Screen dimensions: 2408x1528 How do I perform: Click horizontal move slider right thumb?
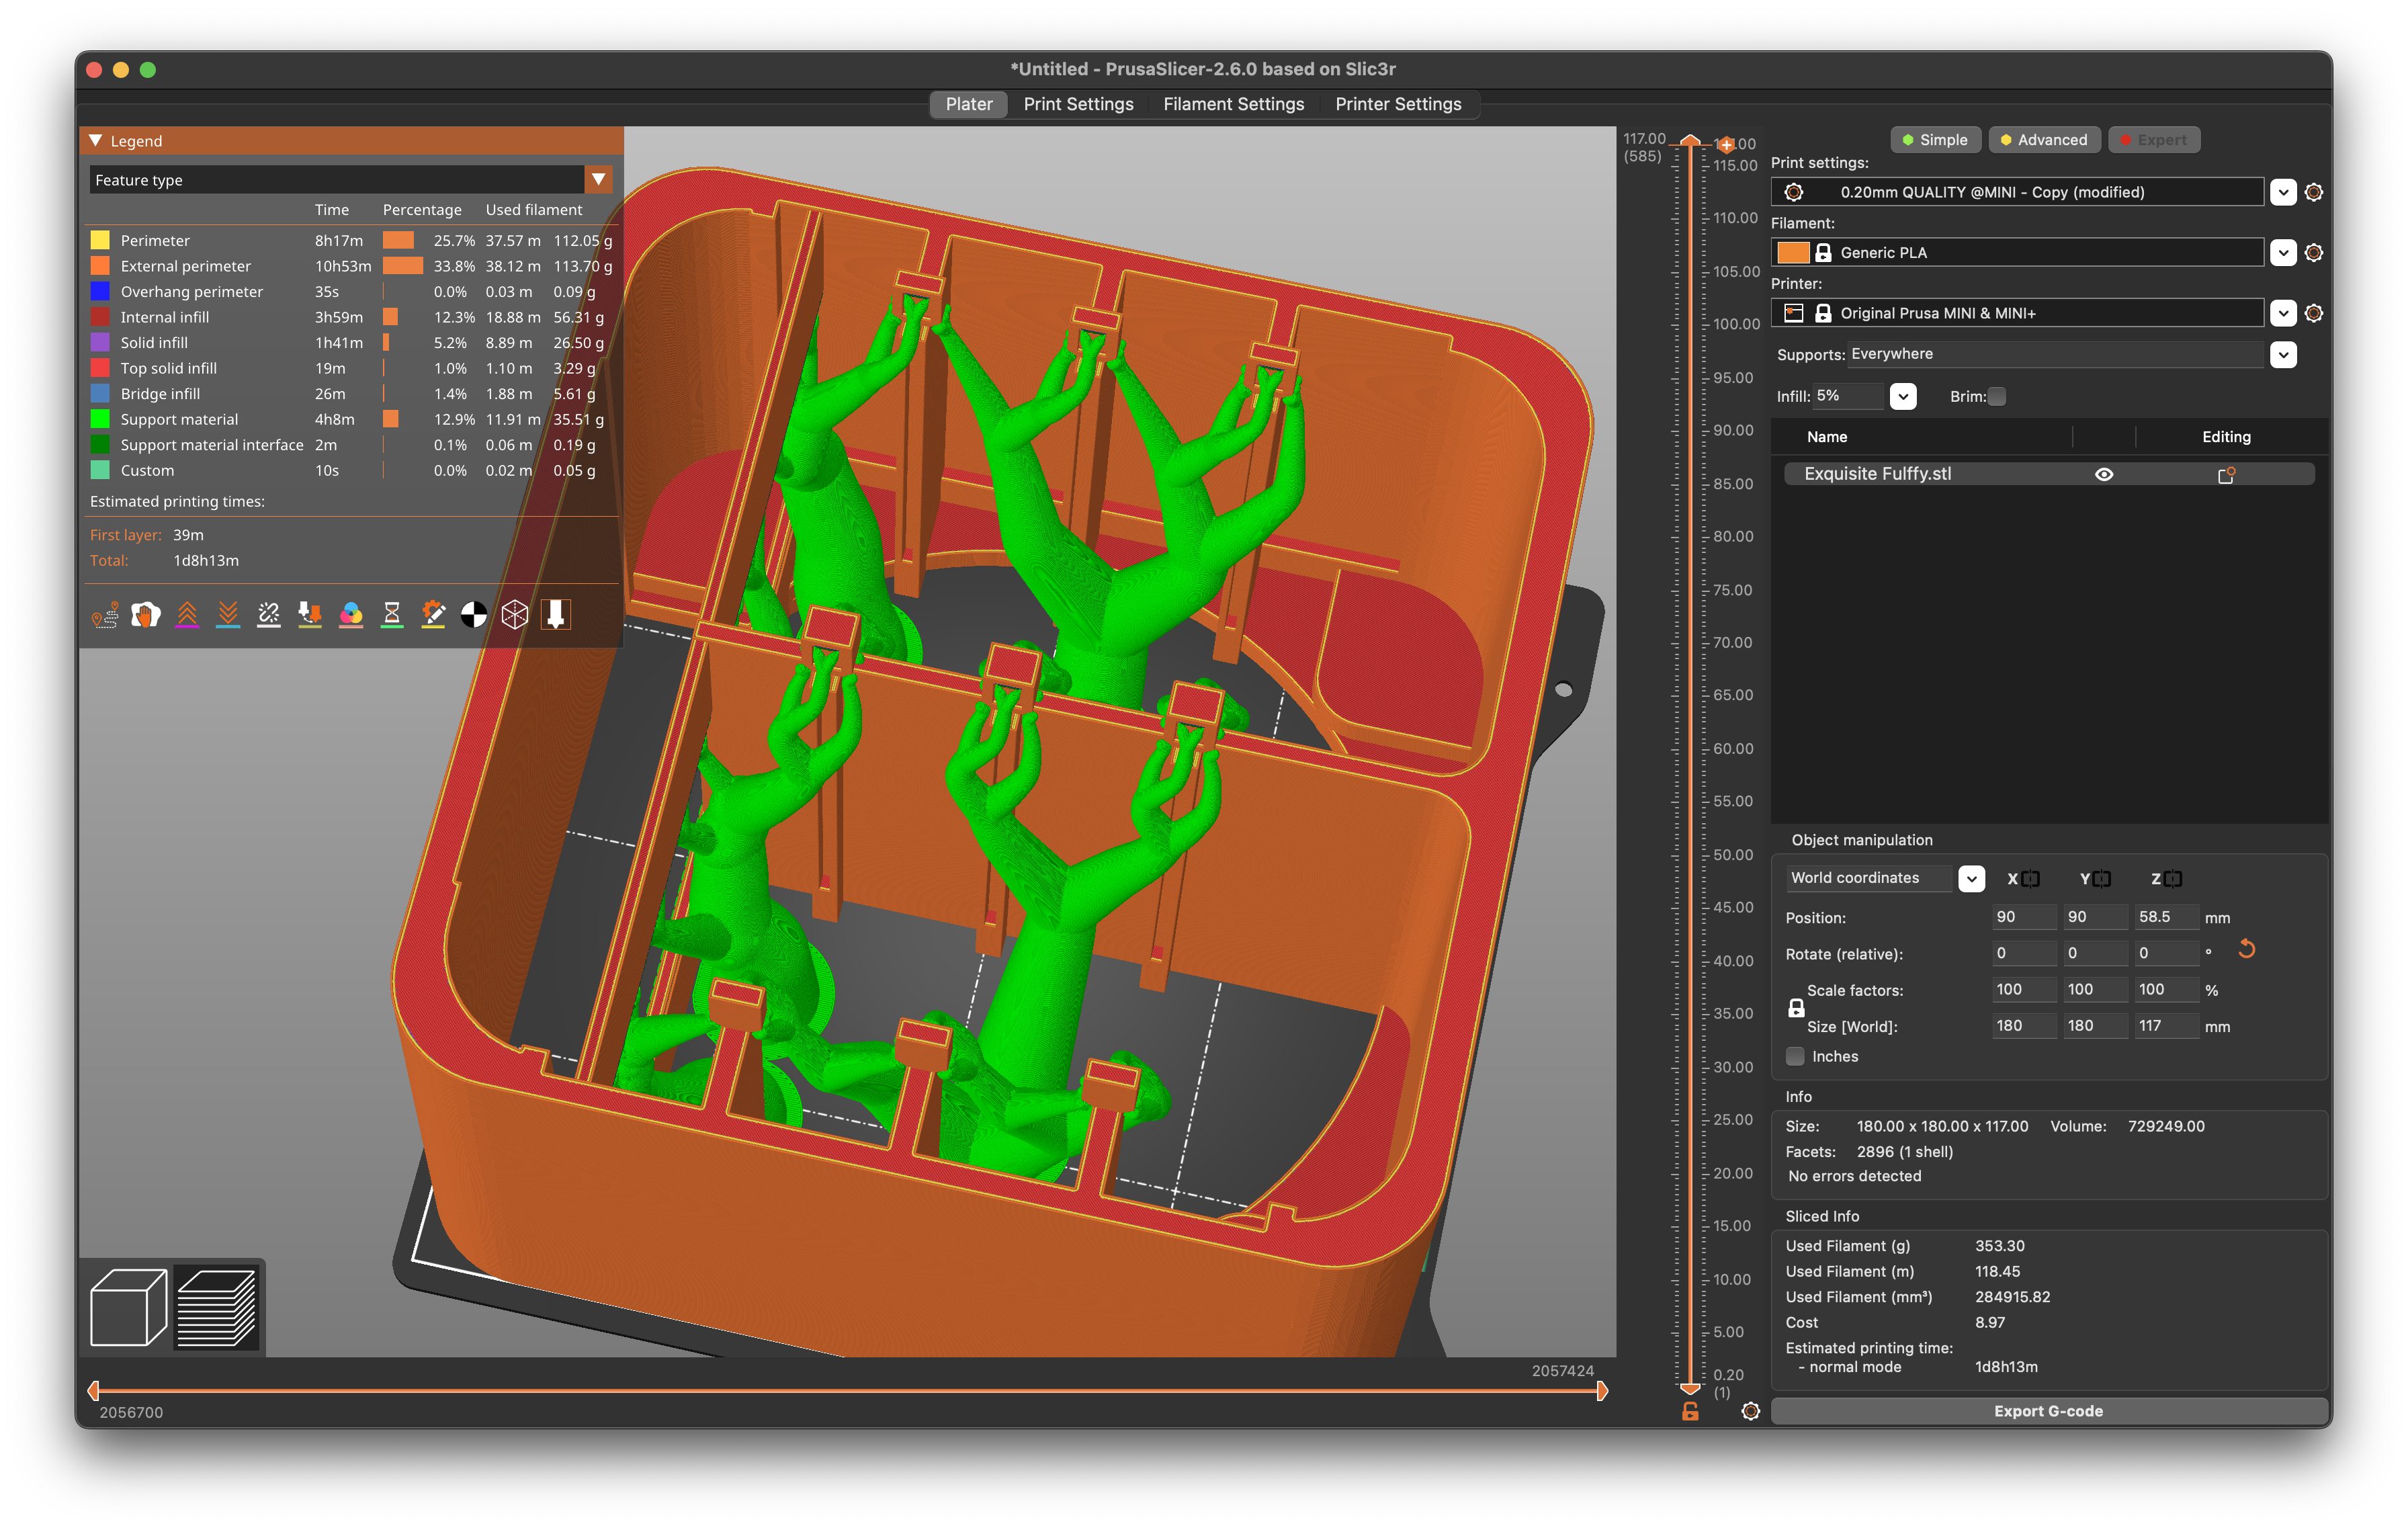point(1601,1391)
